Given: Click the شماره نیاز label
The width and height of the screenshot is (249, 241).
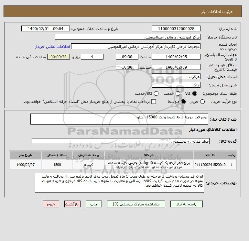Looking at the screenshot, I should point(228,29).
